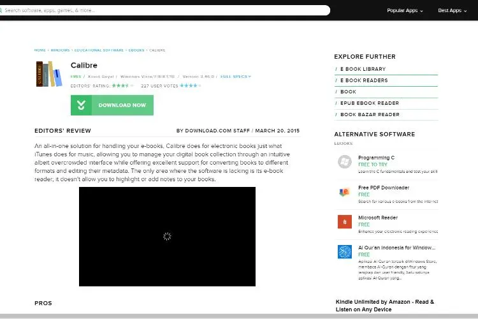Open the Ebooks breadcrumb link

136,50
